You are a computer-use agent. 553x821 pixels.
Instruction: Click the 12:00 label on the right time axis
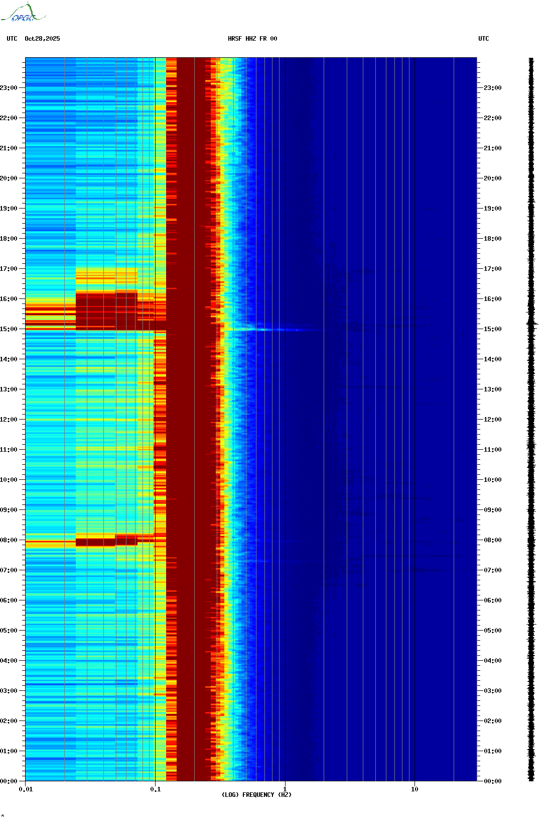492,420
